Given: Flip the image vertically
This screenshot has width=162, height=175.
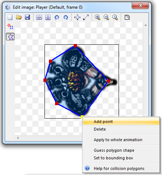Looking at the screenshot, I should [x=48, y=17].
